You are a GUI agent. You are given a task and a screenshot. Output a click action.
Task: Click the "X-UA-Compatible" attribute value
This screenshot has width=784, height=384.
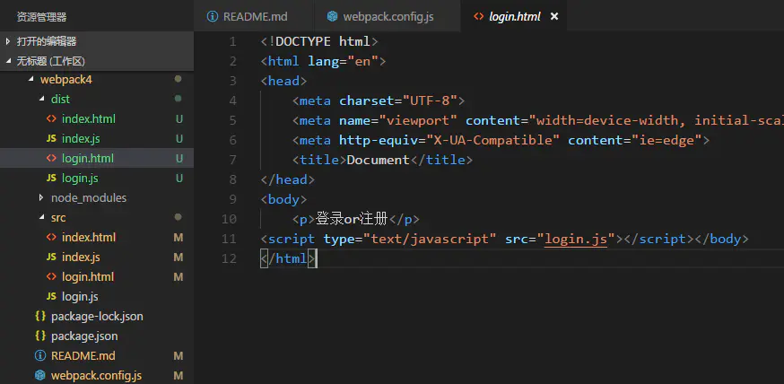493,140
